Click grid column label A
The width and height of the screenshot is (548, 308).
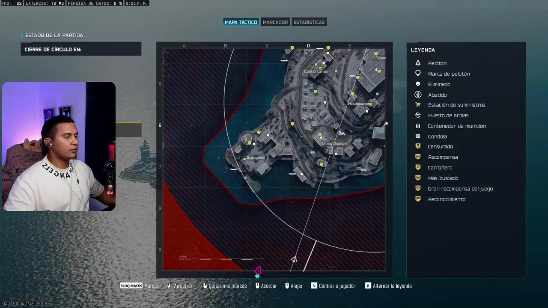point(184,46)
